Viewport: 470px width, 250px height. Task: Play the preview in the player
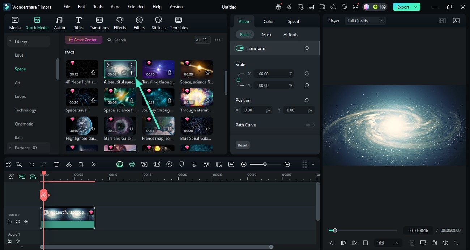point(355,243)
